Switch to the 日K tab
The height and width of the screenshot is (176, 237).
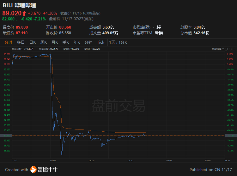pos(33,42)
